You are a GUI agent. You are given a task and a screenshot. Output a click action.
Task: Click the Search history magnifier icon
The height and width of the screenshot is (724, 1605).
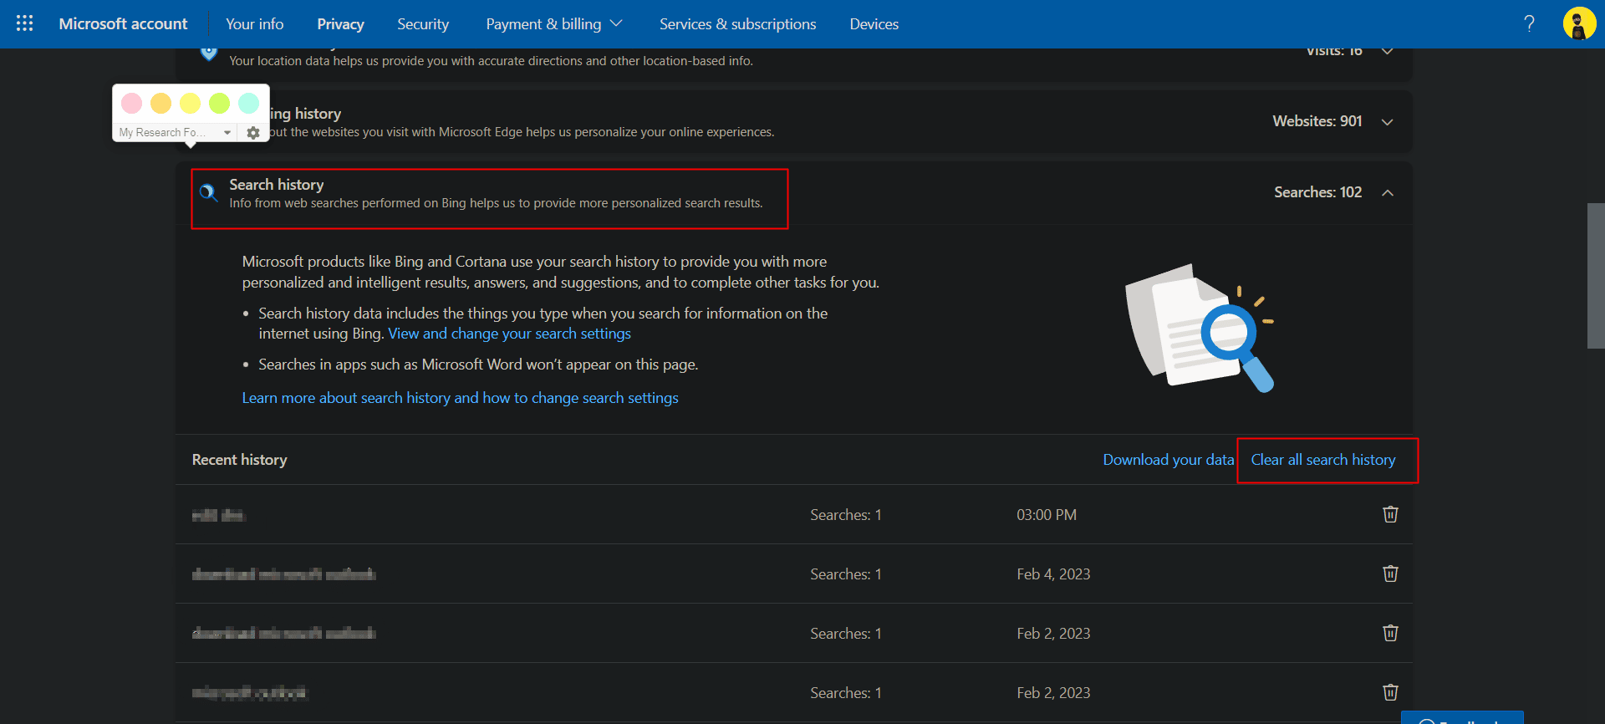209,193
